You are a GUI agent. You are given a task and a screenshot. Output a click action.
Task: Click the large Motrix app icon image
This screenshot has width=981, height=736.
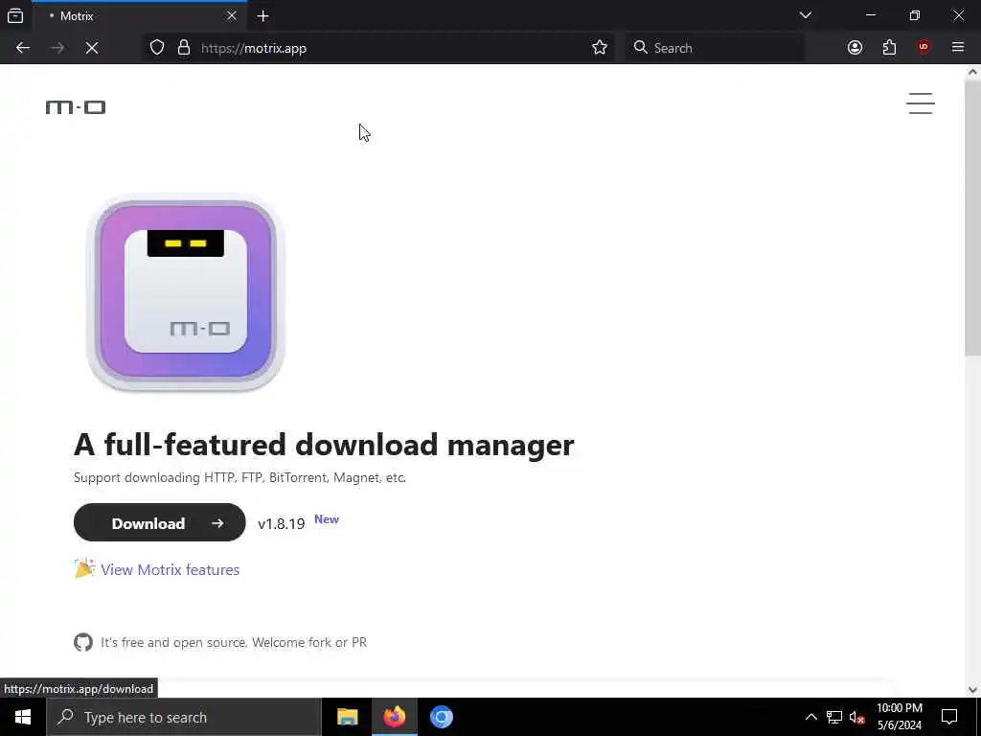click(x=186, y=293)
